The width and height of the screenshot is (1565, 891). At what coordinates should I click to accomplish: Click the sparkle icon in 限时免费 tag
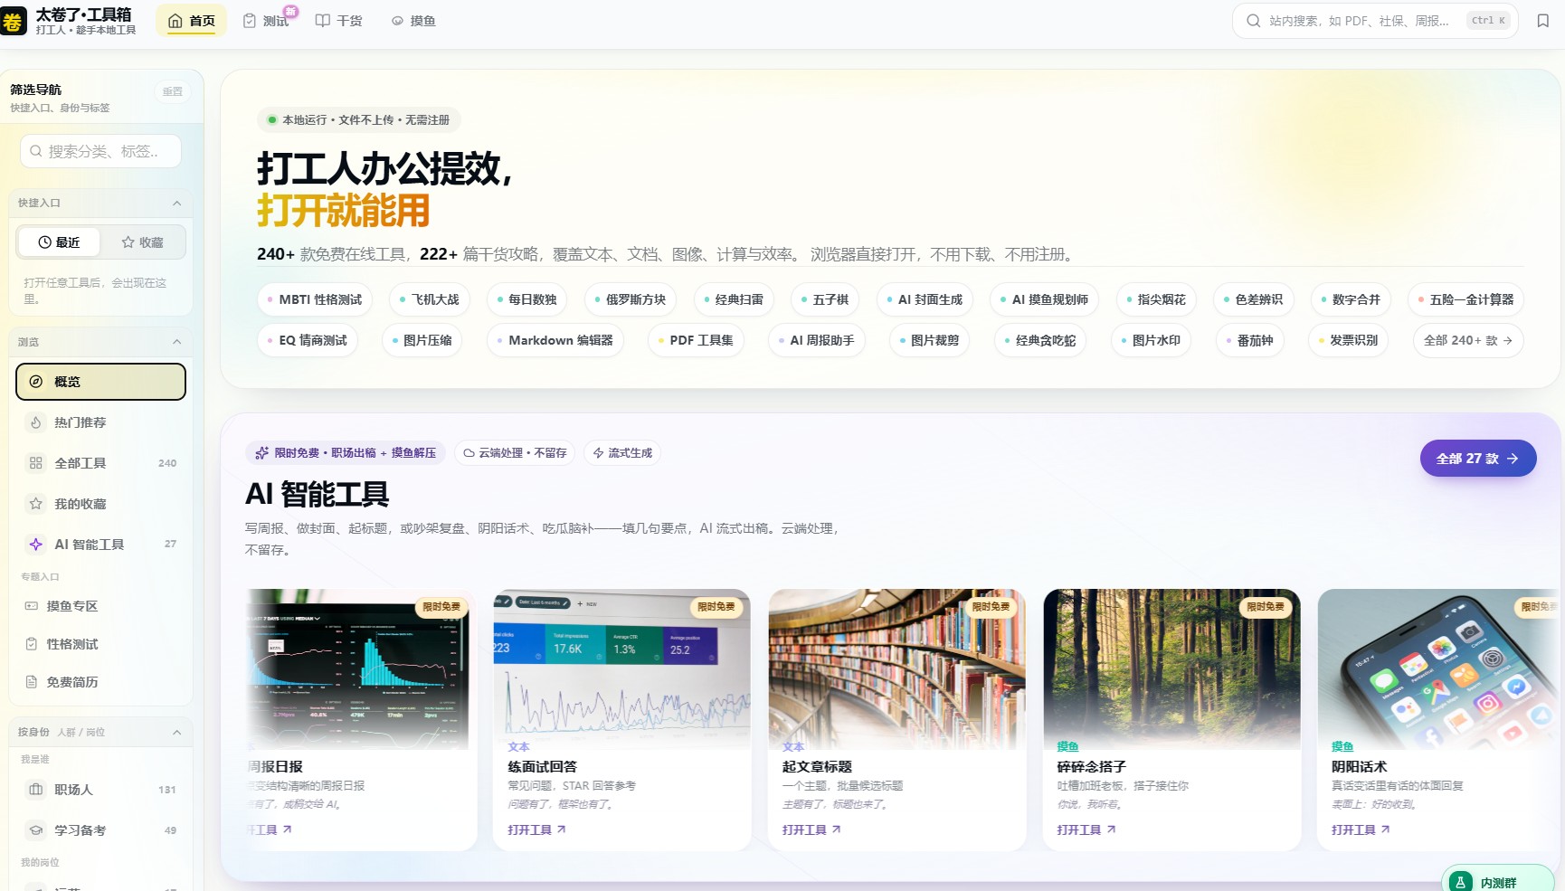[x=262, y=453]
